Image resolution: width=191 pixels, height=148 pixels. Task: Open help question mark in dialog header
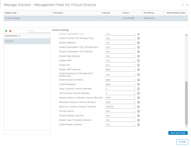tap(183, 5)
